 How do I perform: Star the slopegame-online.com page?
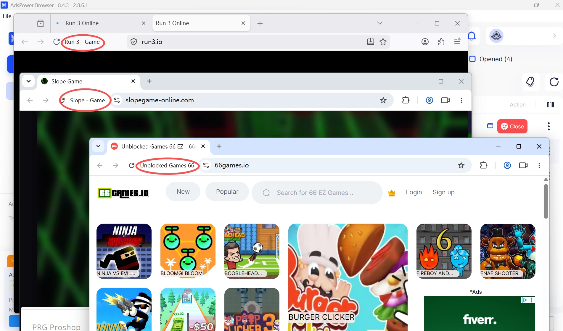click(383, 100)
